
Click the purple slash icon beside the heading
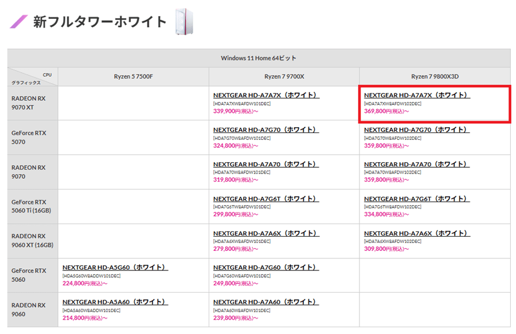pos(19,22)
